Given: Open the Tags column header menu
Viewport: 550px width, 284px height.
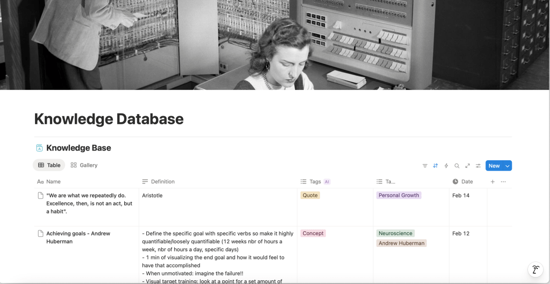Looking at the screenshot, I should click(315, 182).
